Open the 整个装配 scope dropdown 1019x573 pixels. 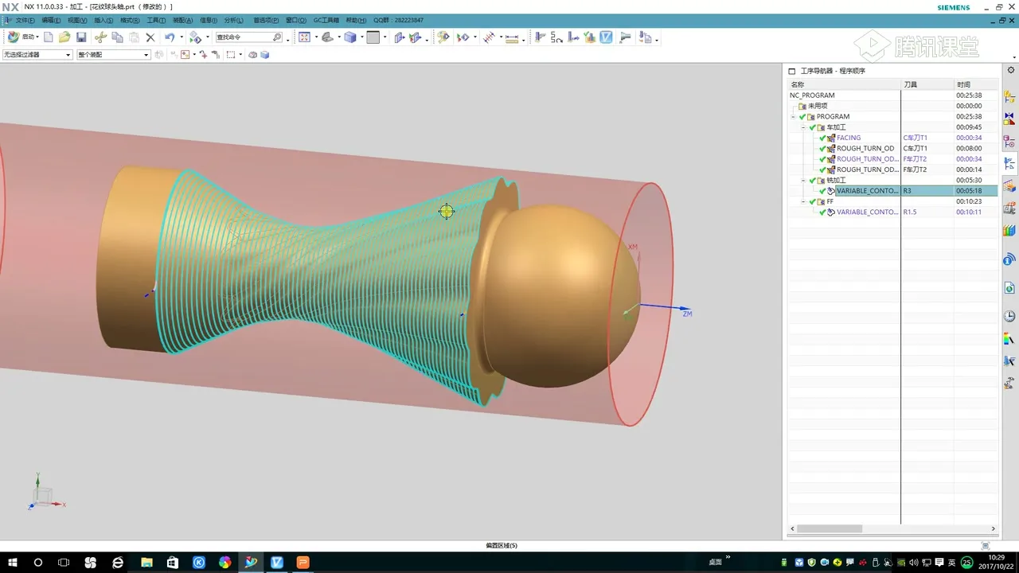click(x=146, y=55)
